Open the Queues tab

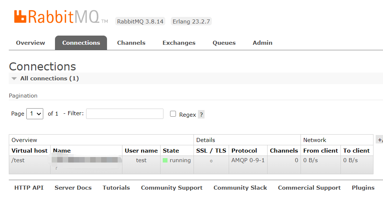point(224,43)
